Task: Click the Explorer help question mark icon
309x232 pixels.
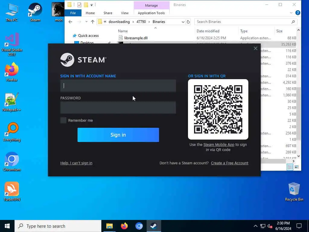Action: (x=298, y=13)
